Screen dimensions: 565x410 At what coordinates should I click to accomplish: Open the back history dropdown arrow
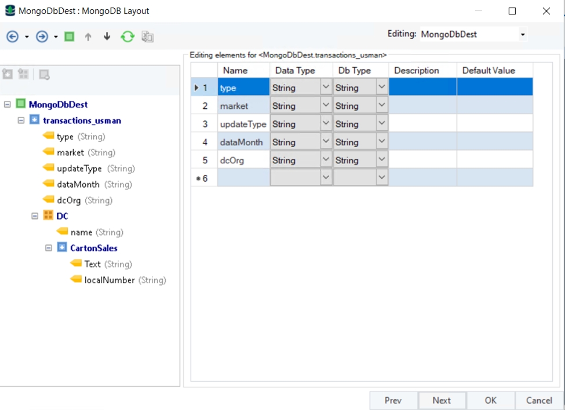tap(27, 37)
